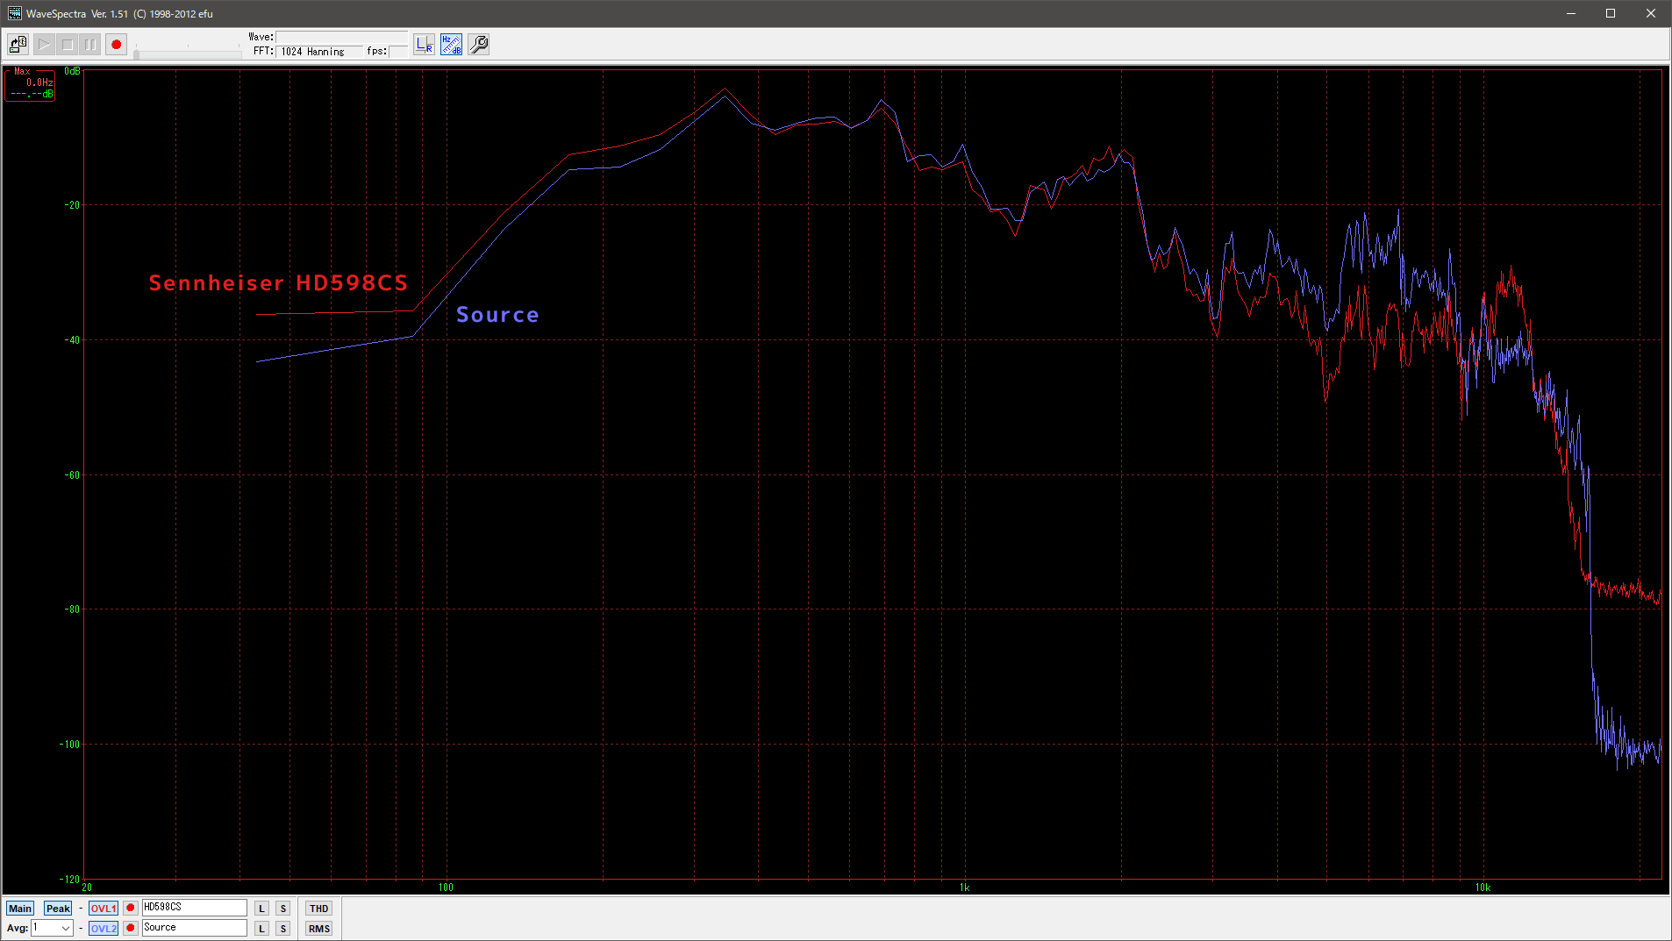Screen dimensions: 1672x941
Task: Toggle the Peak hold button
Action: coord(58,909)
